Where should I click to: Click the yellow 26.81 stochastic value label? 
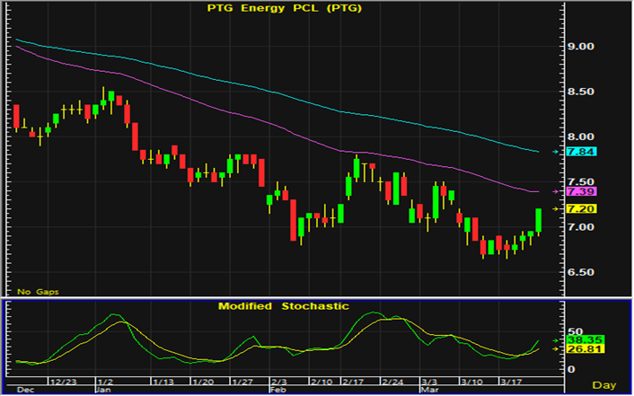point(586,349)
